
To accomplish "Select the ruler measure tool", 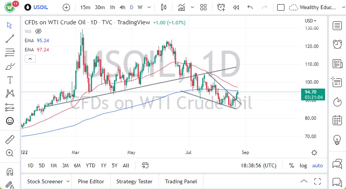I will (10, 140).
